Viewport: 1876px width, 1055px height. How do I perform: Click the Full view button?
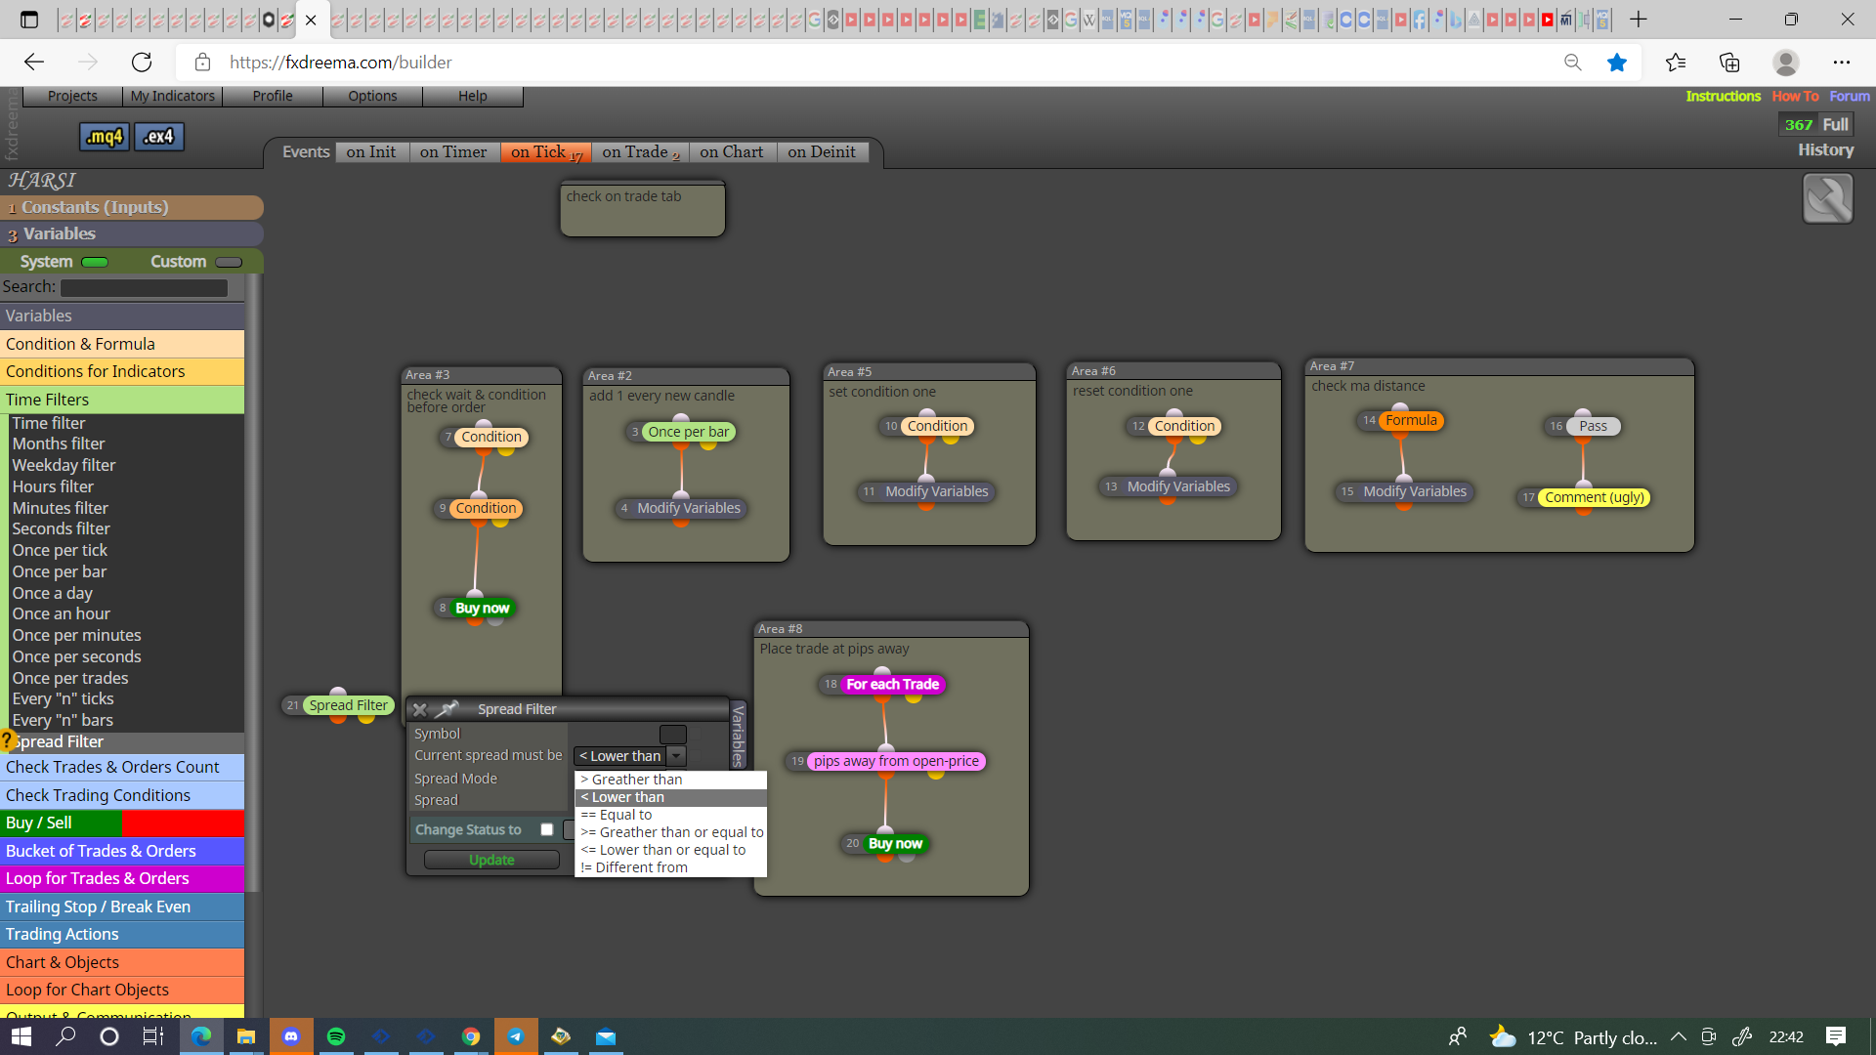1835,124
